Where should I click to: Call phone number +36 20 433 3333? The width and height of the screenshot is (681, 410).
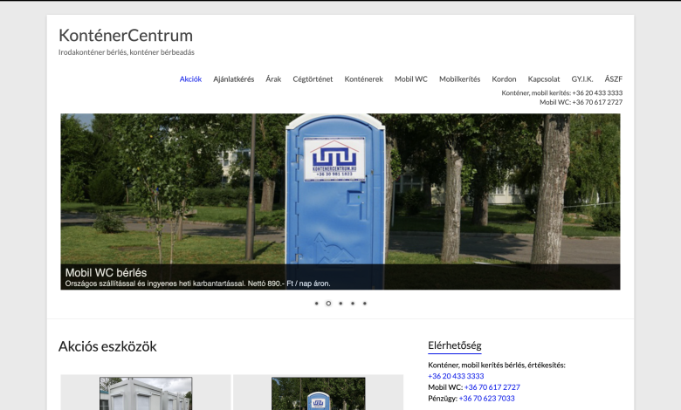tap(456, 376)
